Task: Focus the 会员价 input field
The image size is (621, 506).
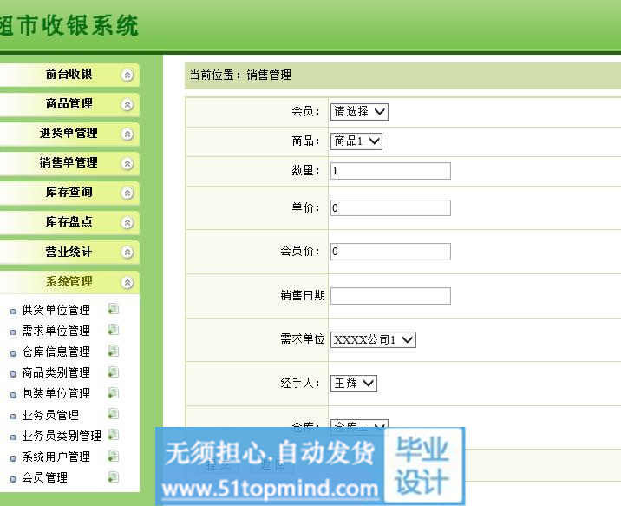Action: [x=390, y=252]
